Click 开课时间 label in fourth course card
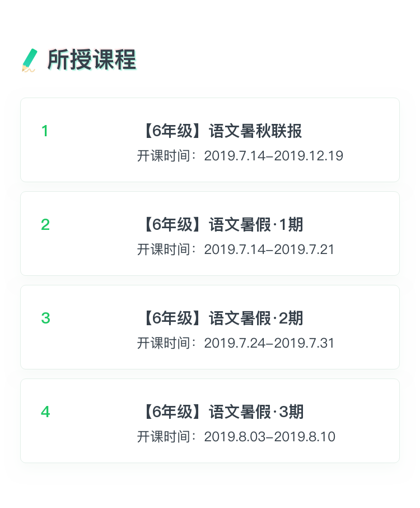420x508 pixels. coord(164,437)
